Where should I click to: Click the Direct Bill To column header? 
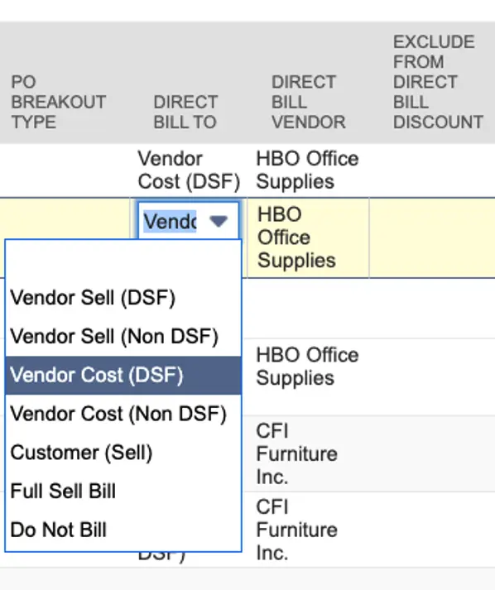point(185,113)
